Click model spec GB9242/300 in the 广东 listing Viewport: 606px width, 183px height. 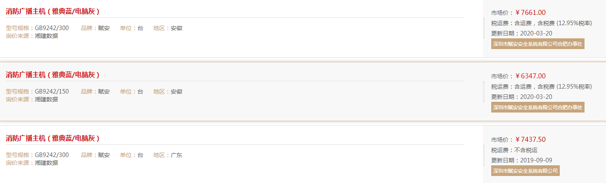52,155
